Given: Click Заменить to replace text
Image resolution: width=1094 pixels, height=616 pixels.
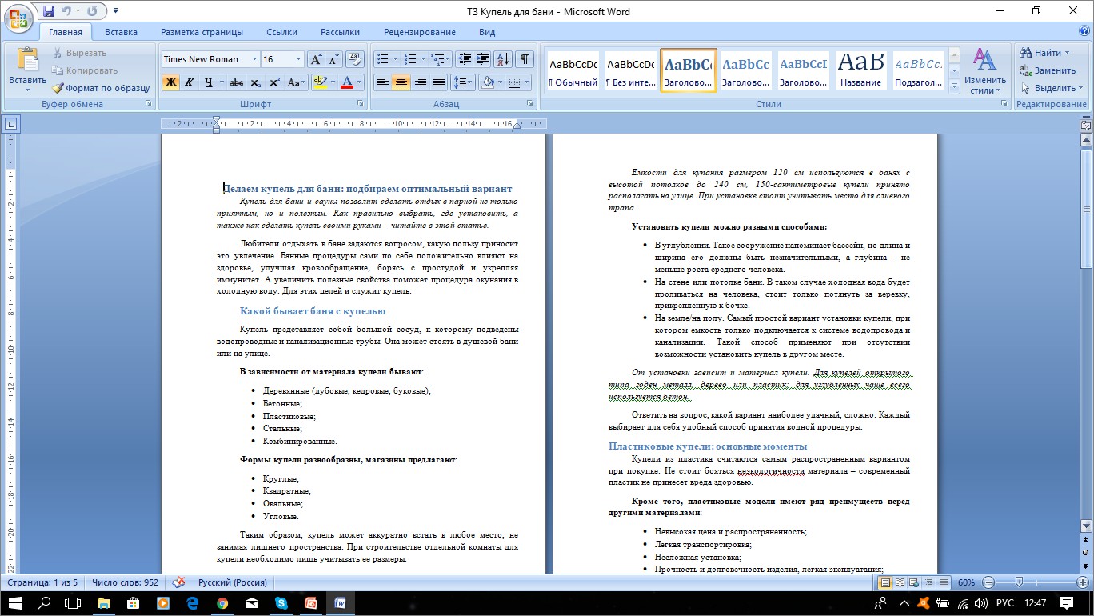Looking at the screenshot, I should 1048,70.
